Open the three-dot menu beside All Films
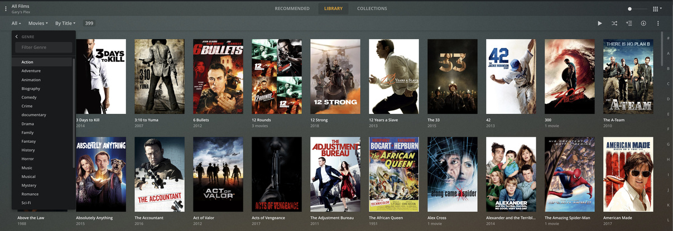The height and width of the screenshot is (231, 673). coord(6,8)
